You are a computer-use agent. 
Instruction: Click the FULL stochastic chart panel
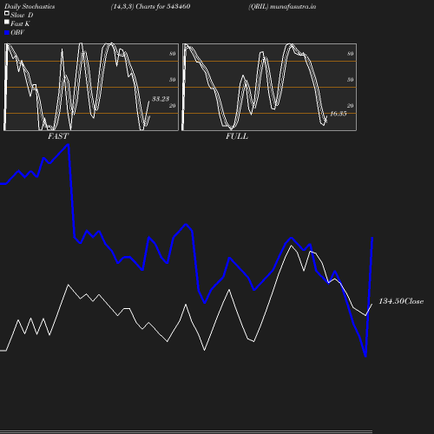tap(269, 87)
